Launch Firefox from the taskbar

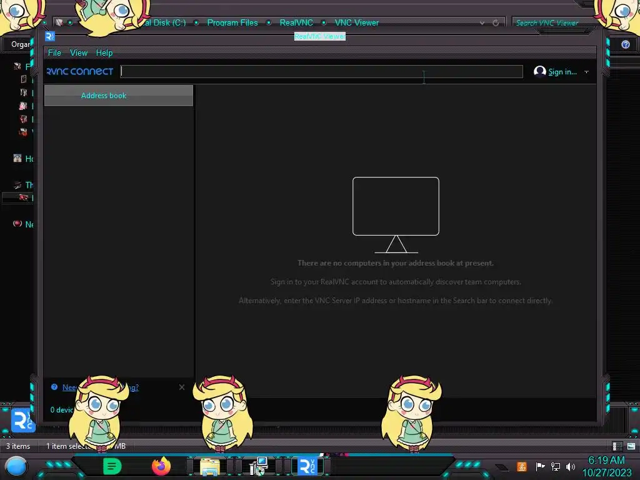(161, 466)
